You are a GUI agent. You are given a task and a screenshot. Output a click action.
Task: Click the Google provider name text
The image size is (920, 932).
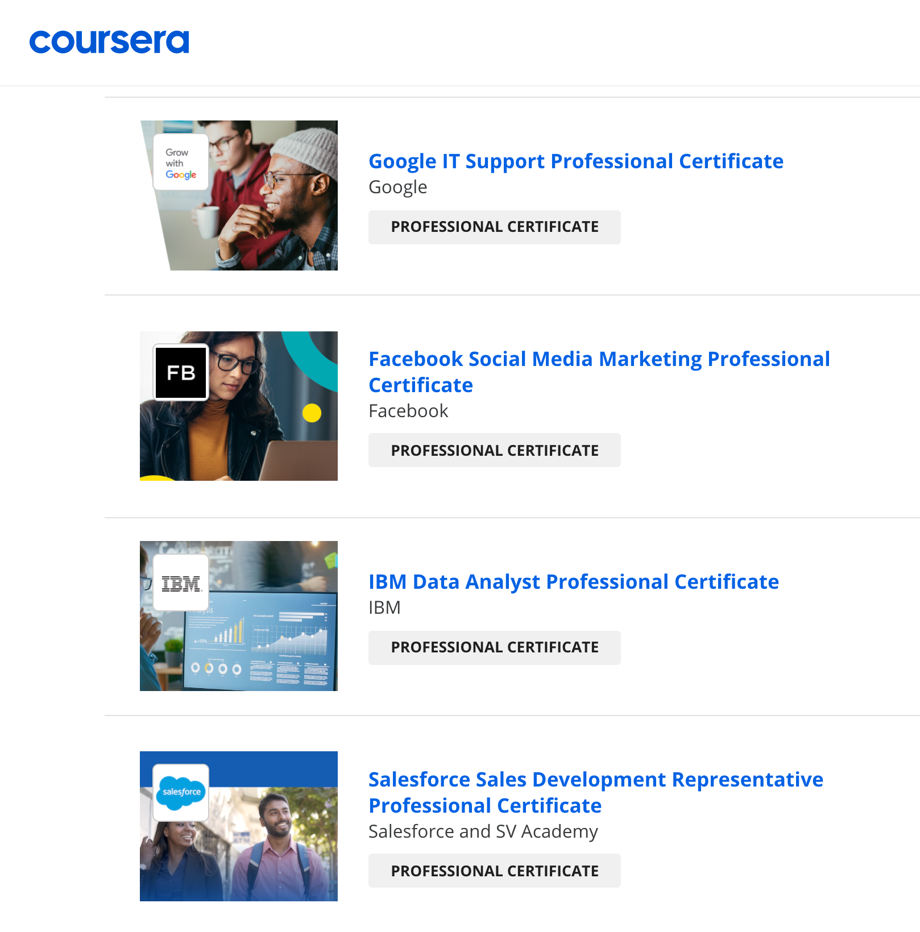tap(397, 188)
